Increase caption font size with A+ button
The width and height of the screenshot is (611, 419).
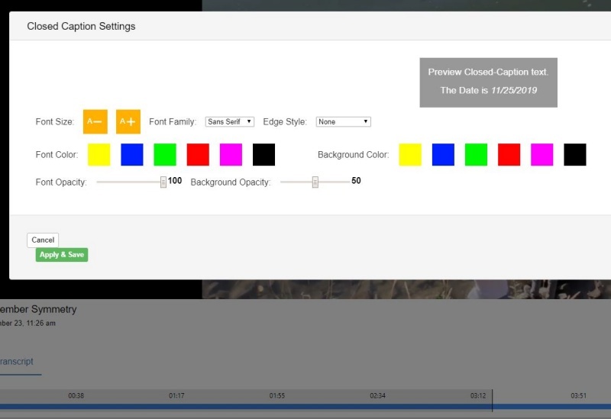(x=128, y=121)
